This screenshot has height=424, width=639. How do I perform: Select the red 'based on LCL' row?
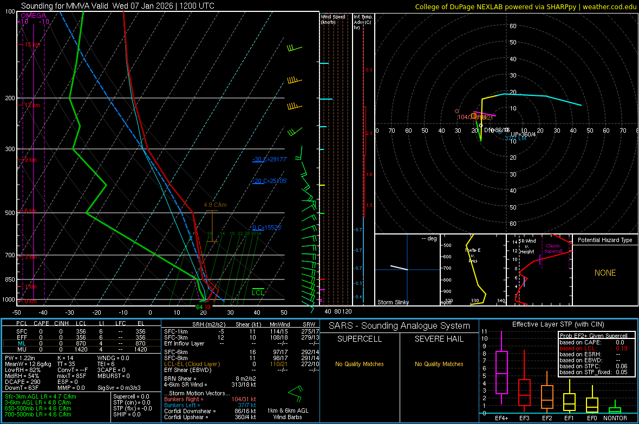coord(594,348)
